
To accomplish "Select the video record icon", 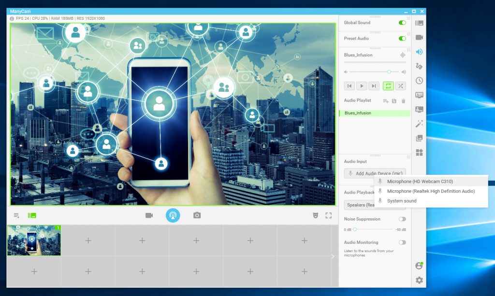I will point(149,215).
